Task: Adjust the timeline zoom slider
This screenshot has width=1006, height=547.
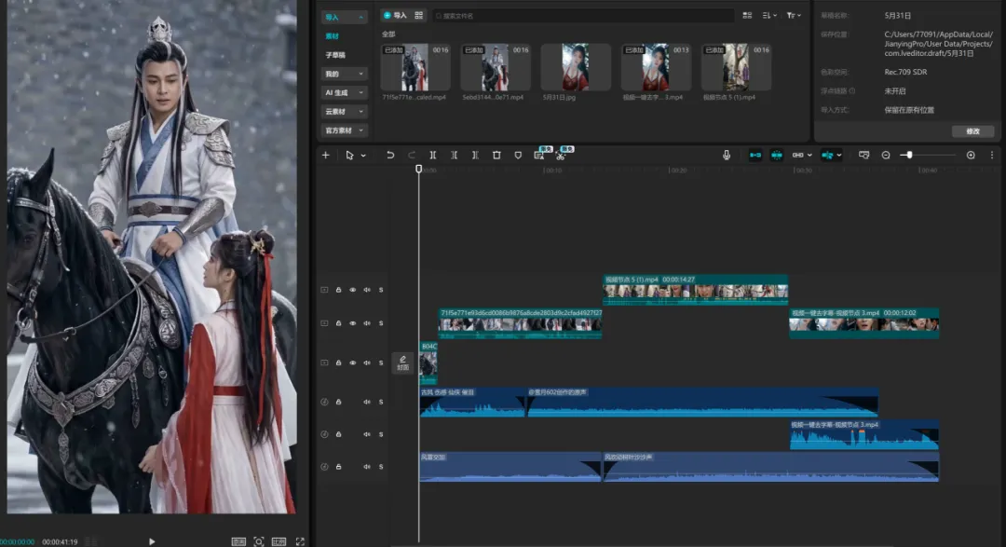Action: [909, 155]
